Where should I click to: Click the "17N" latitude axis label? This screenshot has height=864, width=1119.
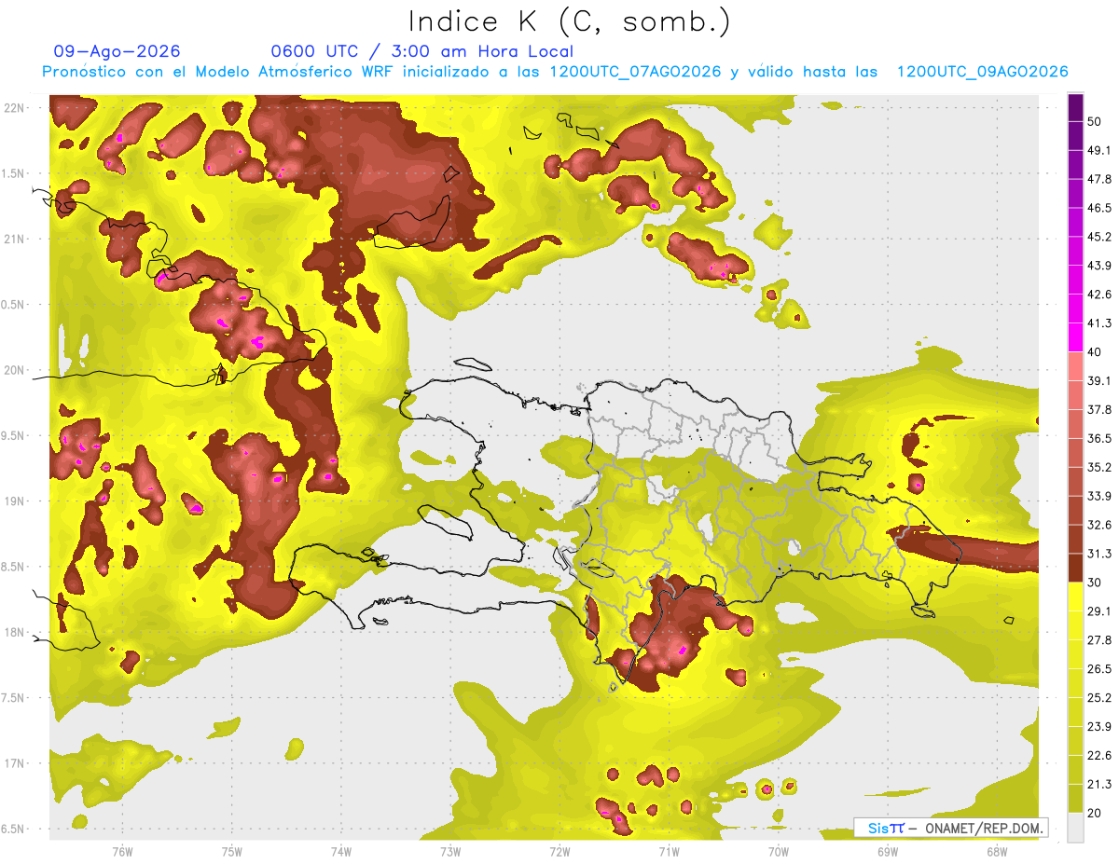(x=14, y=763)
